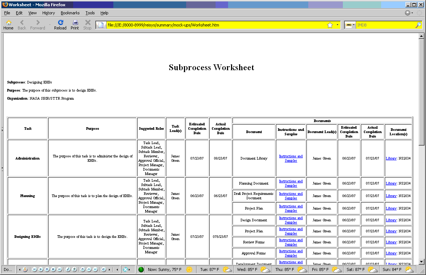
Task: Click the vertical scrollbar thumb
Action: tap(421, 92)
